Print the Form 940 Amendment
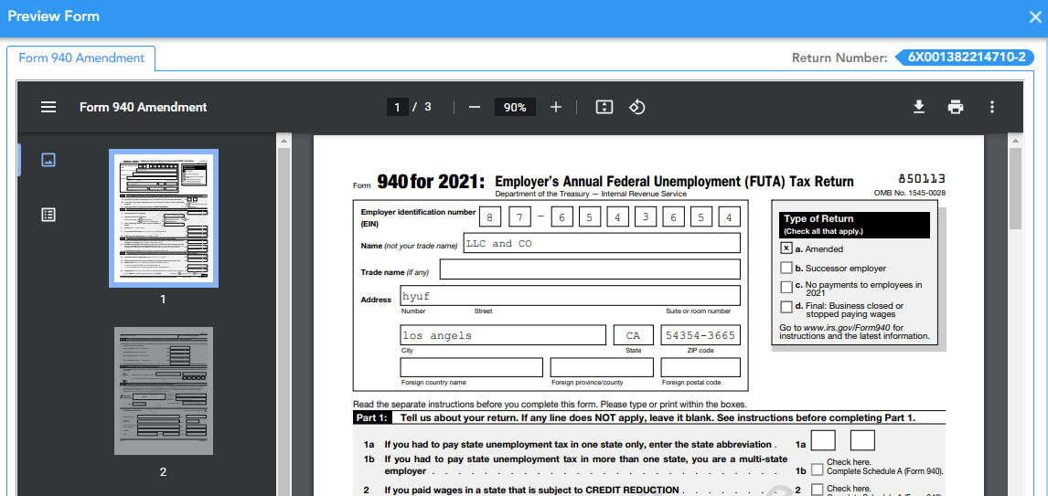 click(956, 107)
